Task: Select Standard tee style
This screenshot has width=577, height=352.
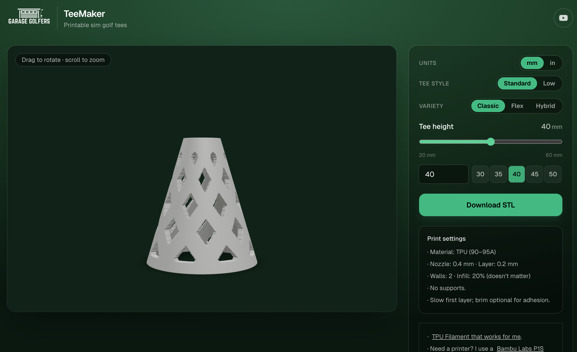Action: (517, 83)
